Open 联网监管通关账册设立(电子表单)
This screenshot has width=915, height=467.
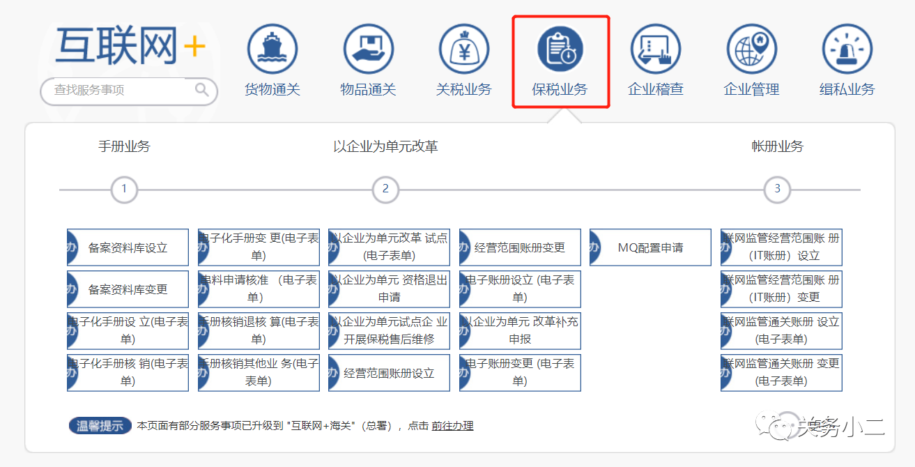click(x=781, y=331)
